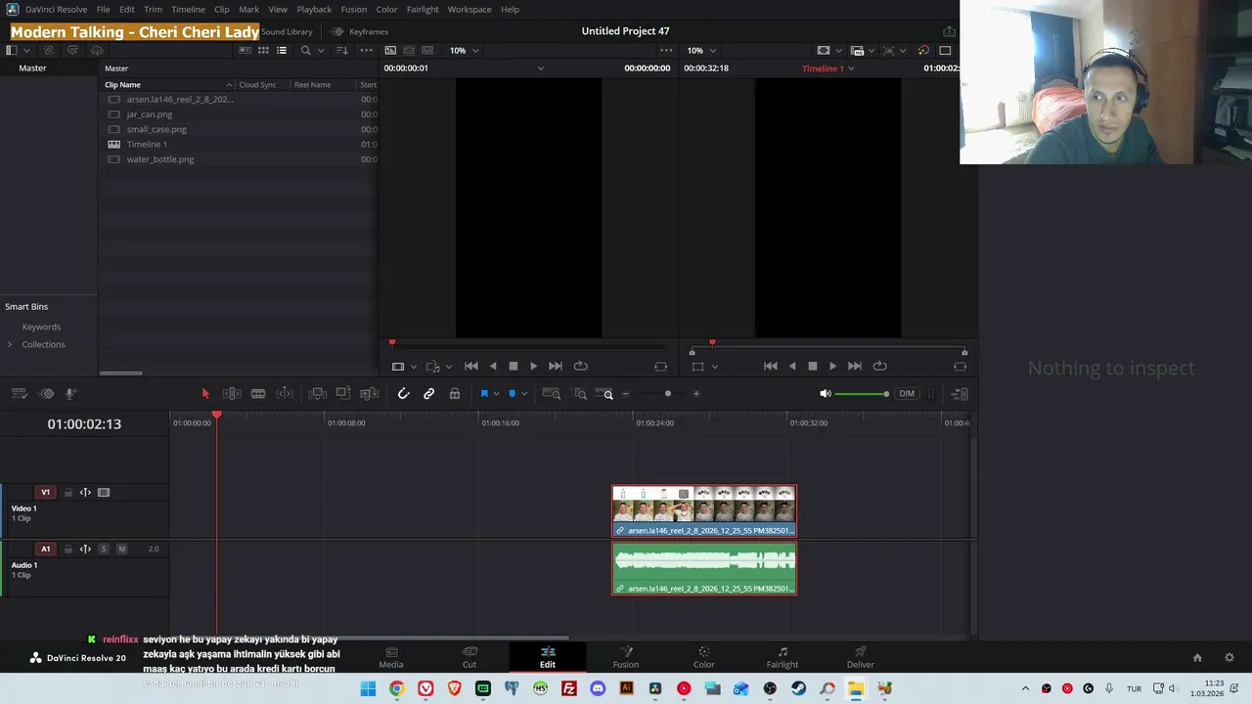Sort by Clip Name column header
Viewport: 1252px width, 704px height.
[168, 85]
